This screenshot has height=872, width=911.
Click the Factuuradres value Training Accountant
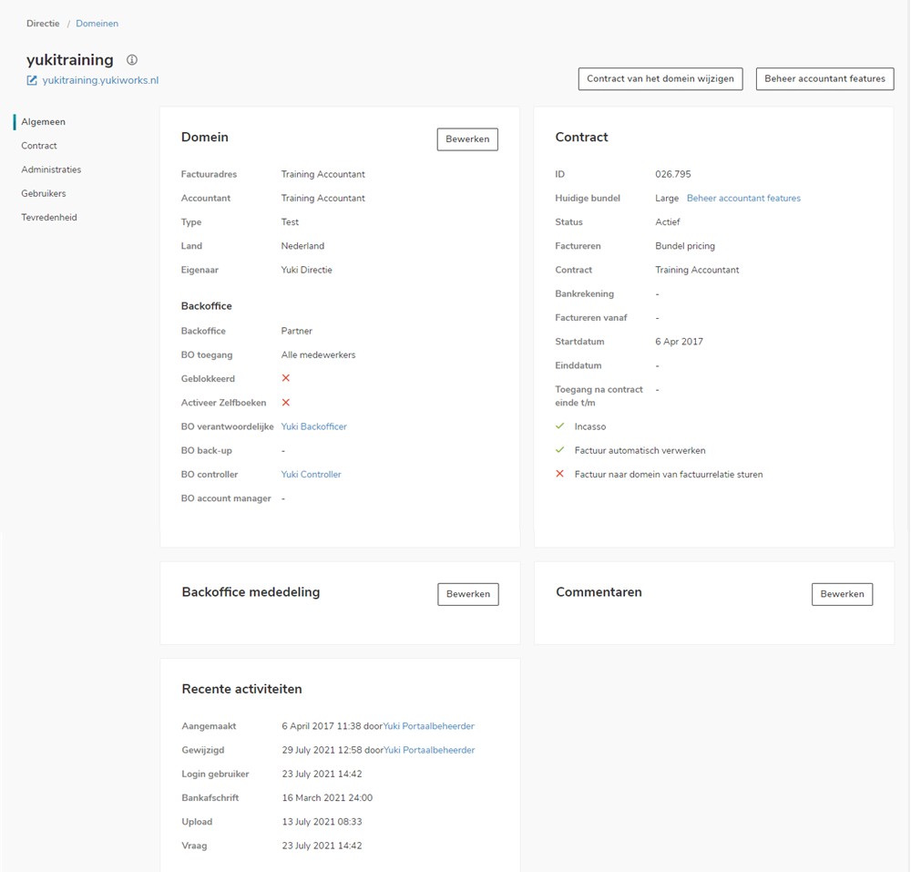323,174
